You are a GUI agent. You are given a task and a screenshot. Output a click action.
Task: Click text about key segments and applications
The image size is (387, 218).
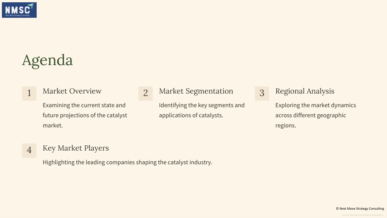202,110
